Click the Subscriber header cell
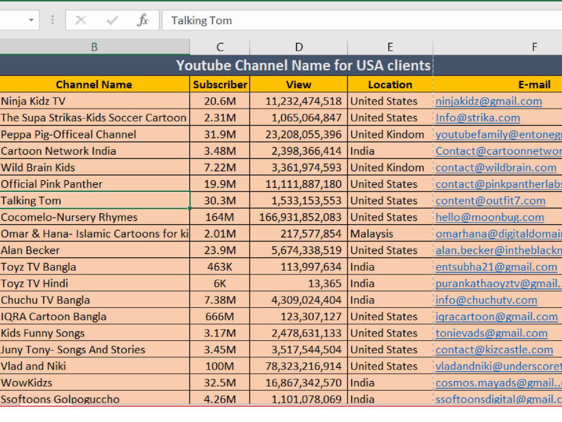The height and width of the screenshot is (422, 562). pyautogui.click(x=220, y=84)
